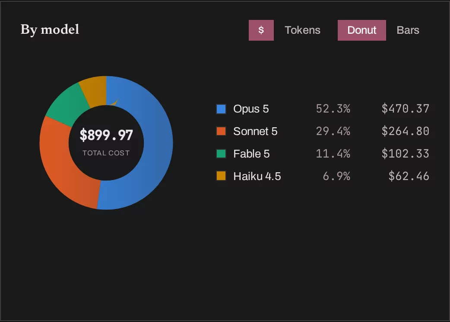Select the Opus 5 legend label
This screenshot has height=322, width=450.
point(251,109)
